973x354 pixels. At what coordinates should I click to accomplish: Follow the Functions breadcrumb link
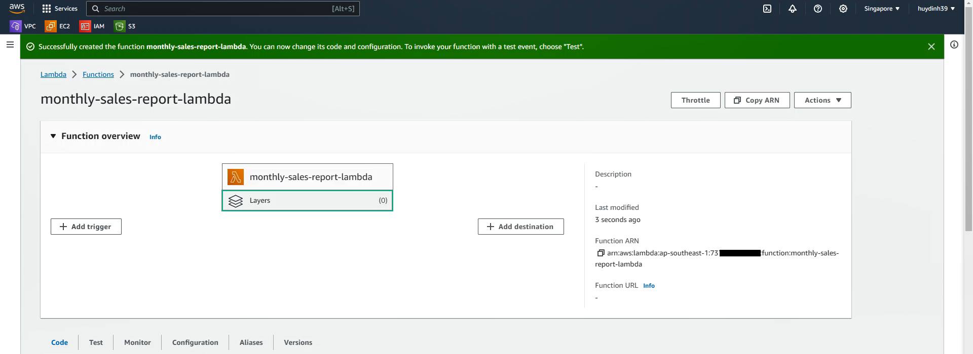click(x=98, y=74)
